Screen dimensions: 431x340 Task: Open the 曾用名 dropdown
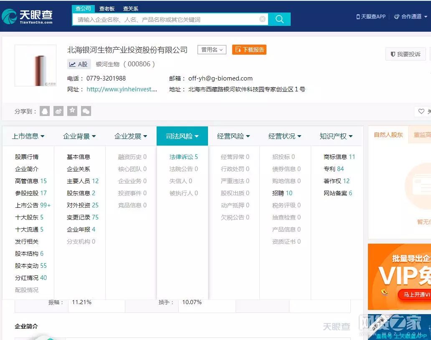[x=212, y=50]
